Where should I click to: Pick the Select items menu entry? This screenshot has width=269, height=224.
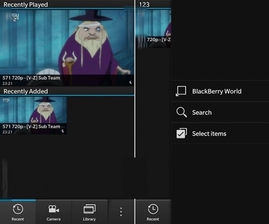pos(209,134)
